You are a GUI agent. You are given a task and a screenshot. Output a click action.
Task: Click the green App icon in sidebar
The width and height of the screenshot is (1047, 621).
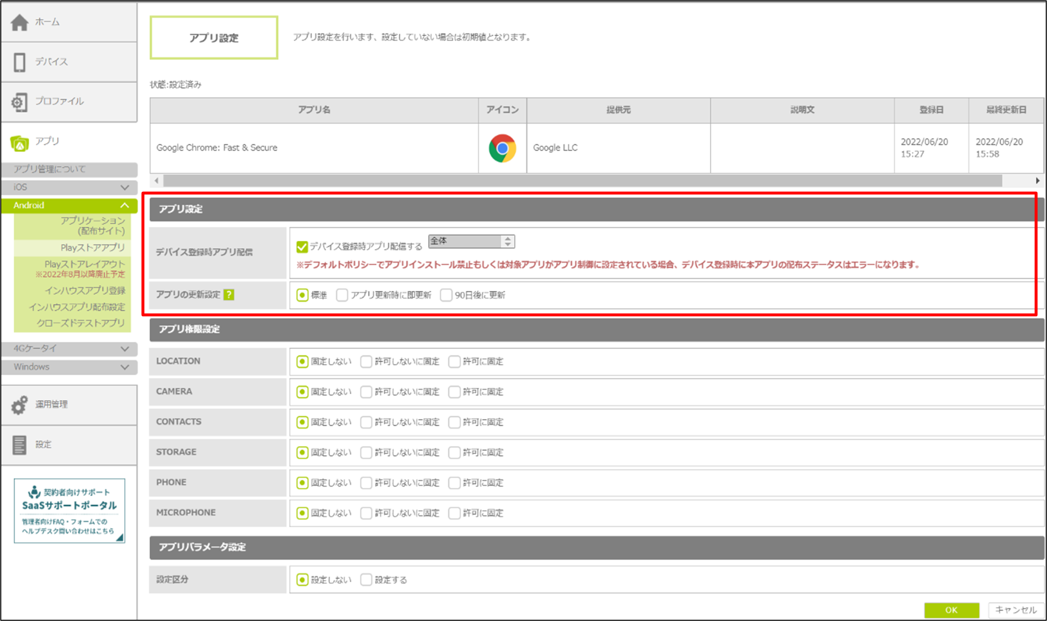click(19, 143)
